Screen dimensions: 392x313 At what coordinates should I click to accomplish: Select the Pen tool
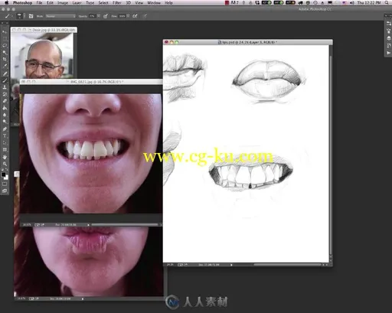tap(5, 129)
